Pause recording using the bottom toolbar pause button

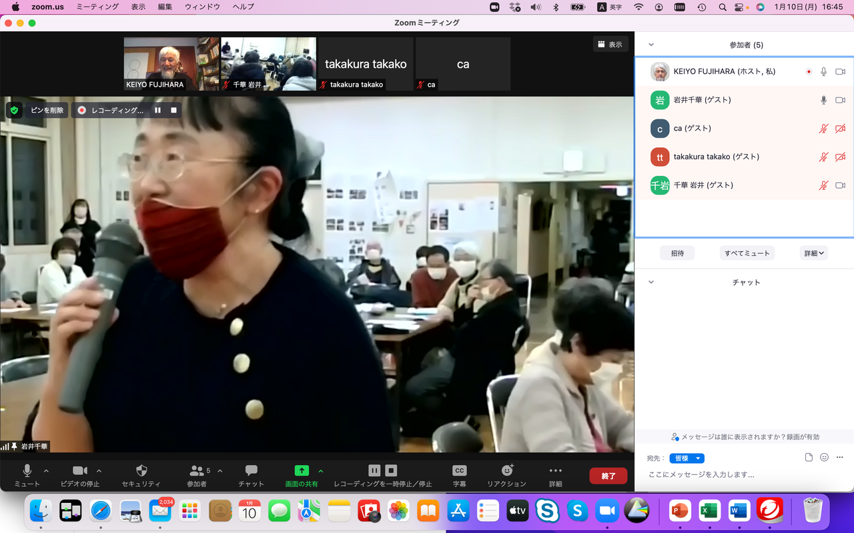pos(374,470)
